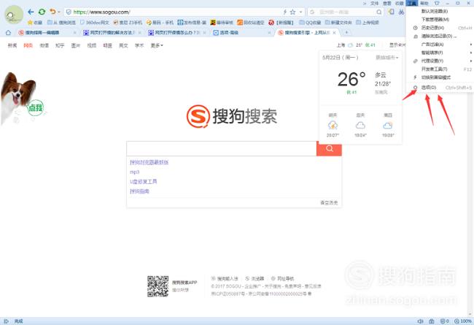Choose 选项(O) in the tools menu
The width and height of the screenshot is (474, 325).
click(x=440, y=88)
